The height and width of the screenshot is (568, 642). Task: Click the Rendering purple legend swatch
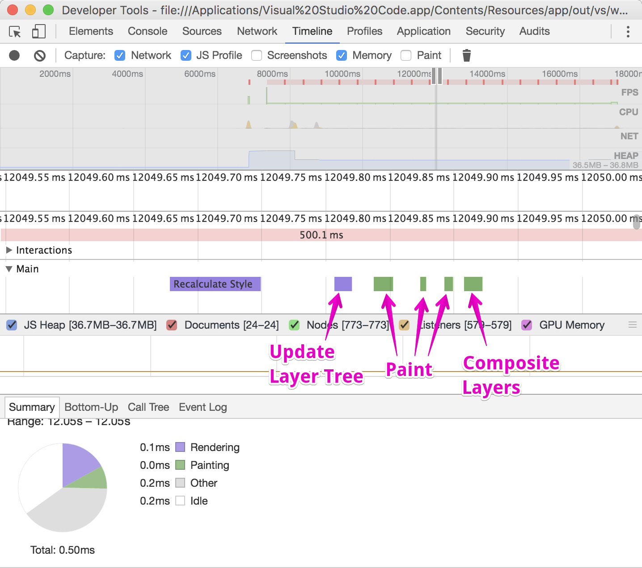[180, 447]
